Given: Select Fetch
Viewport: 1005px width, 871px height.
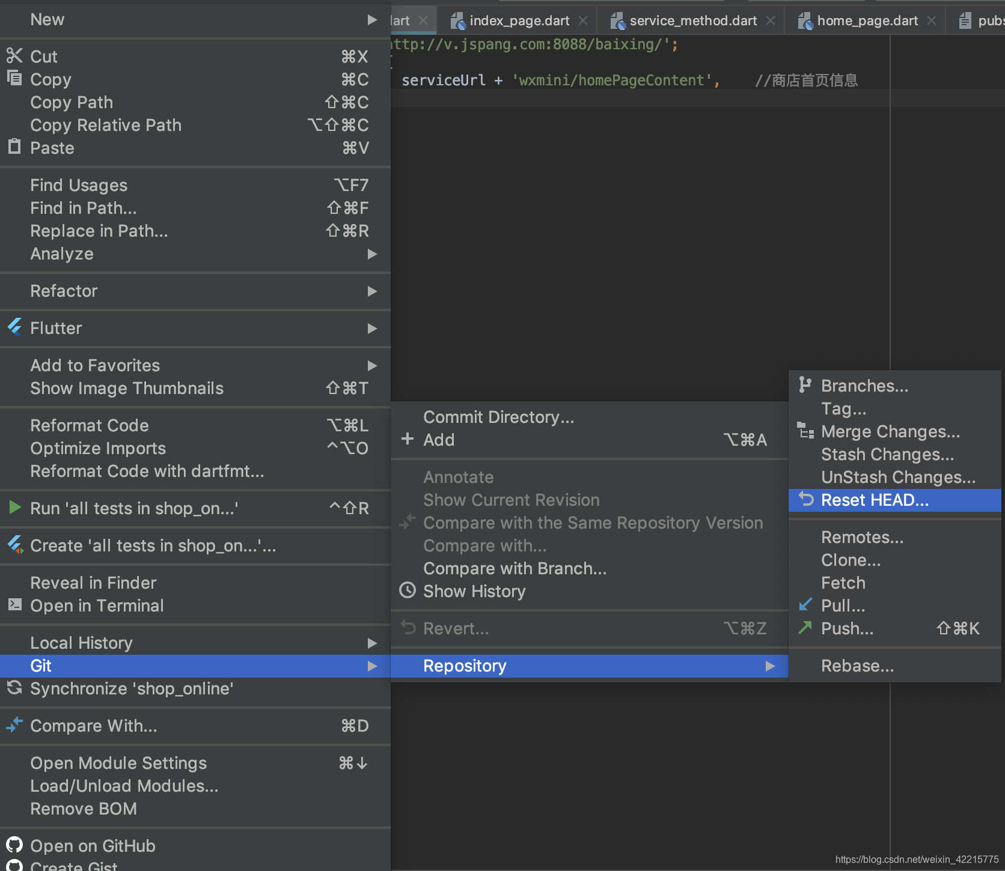Looking at the screenshot, I should click(x=894, y=583).
